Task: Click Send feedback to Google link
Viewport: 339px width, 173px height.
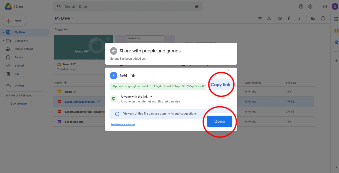Action: 123,124
